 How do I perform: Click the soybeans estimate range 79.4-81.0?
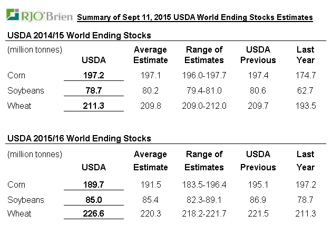pos(204,91)
